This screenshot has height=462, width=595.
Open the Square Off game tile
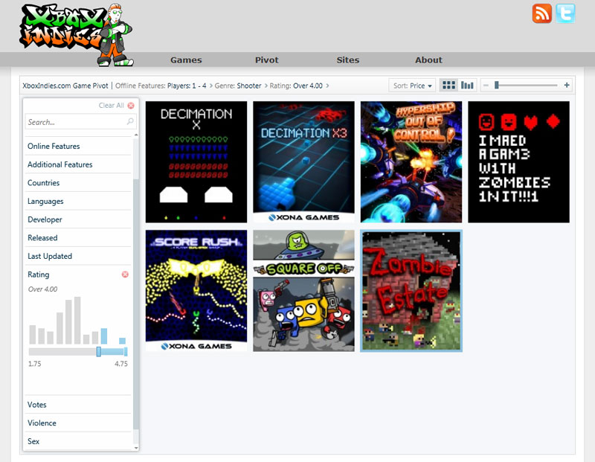pyautogui.click(x=304, y=290)
